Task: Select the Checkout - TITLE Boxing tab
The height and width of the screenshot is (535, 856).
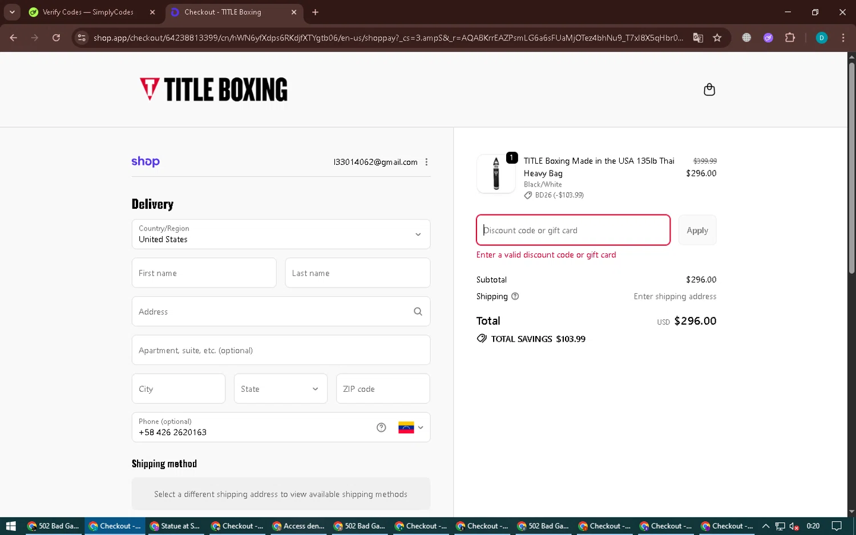Action: (235, 12)
